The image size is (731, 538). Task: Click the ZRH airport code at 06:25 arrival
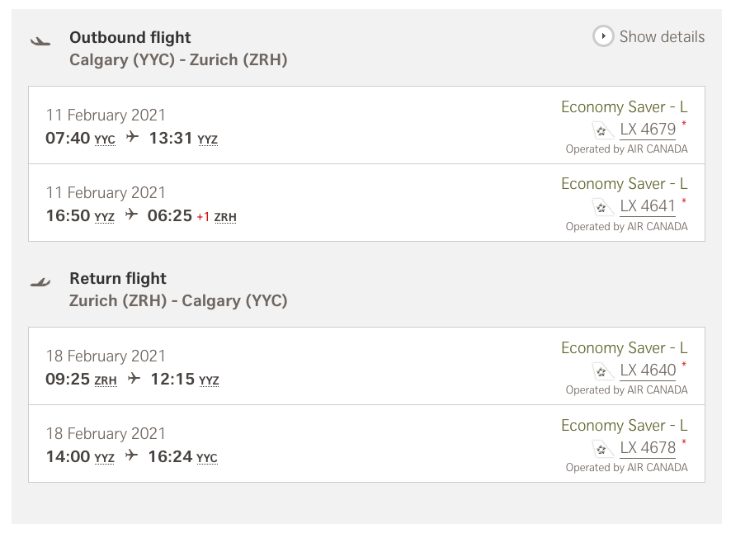pos(225,217)
